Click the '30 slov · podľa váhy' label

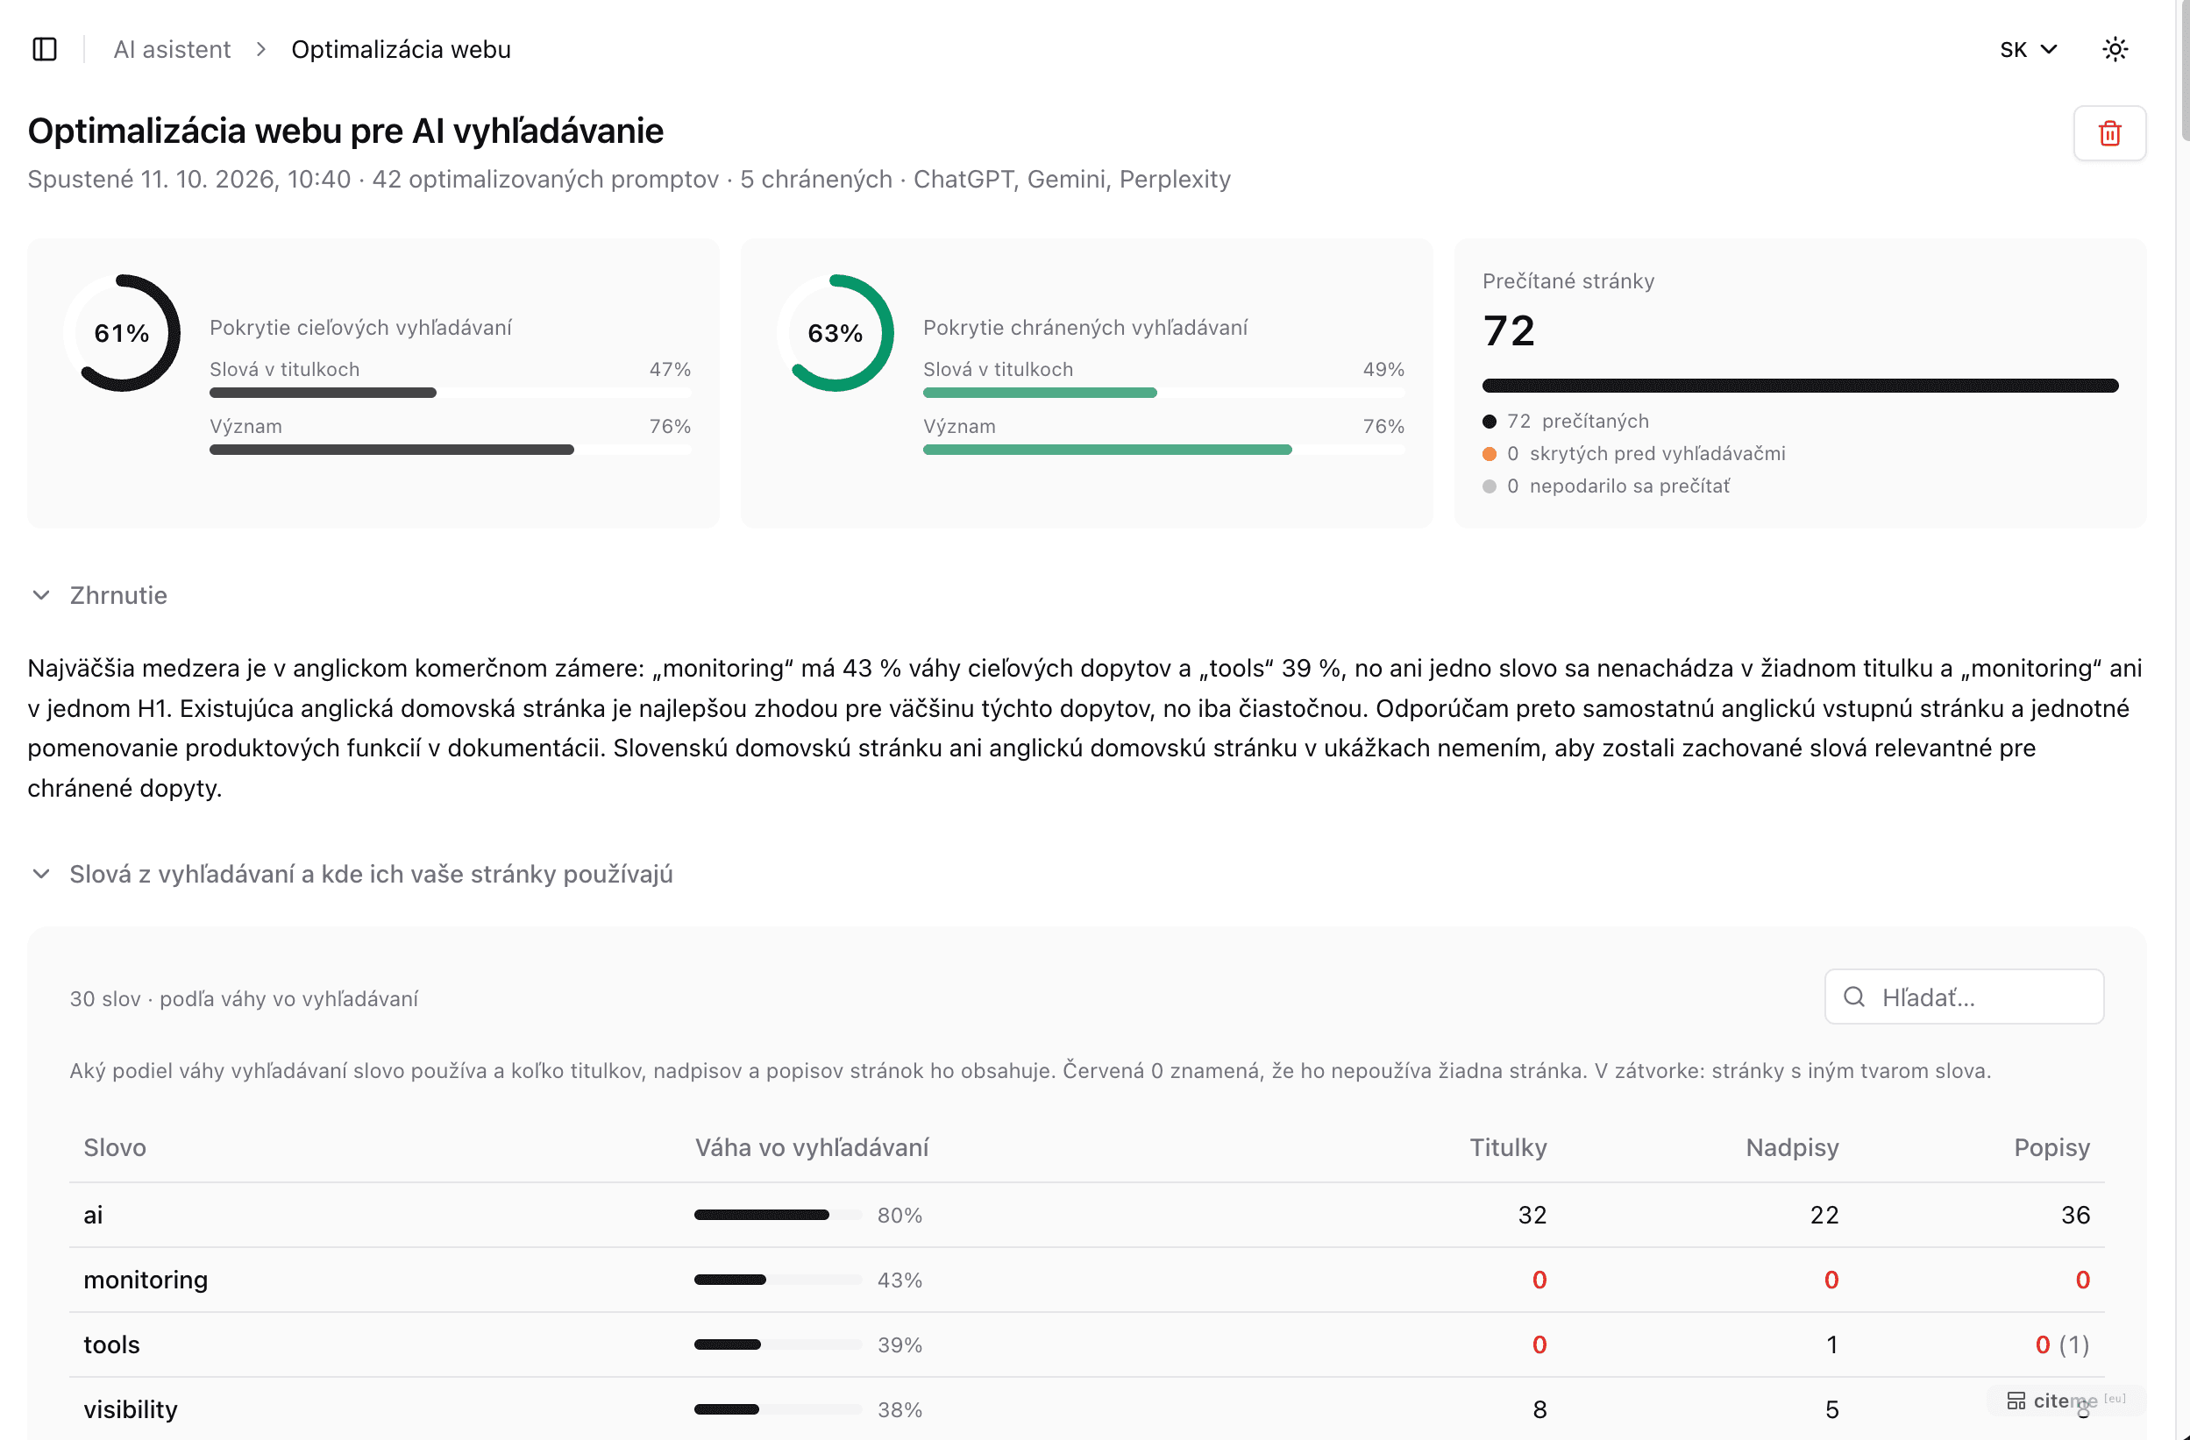coord(244,998)
